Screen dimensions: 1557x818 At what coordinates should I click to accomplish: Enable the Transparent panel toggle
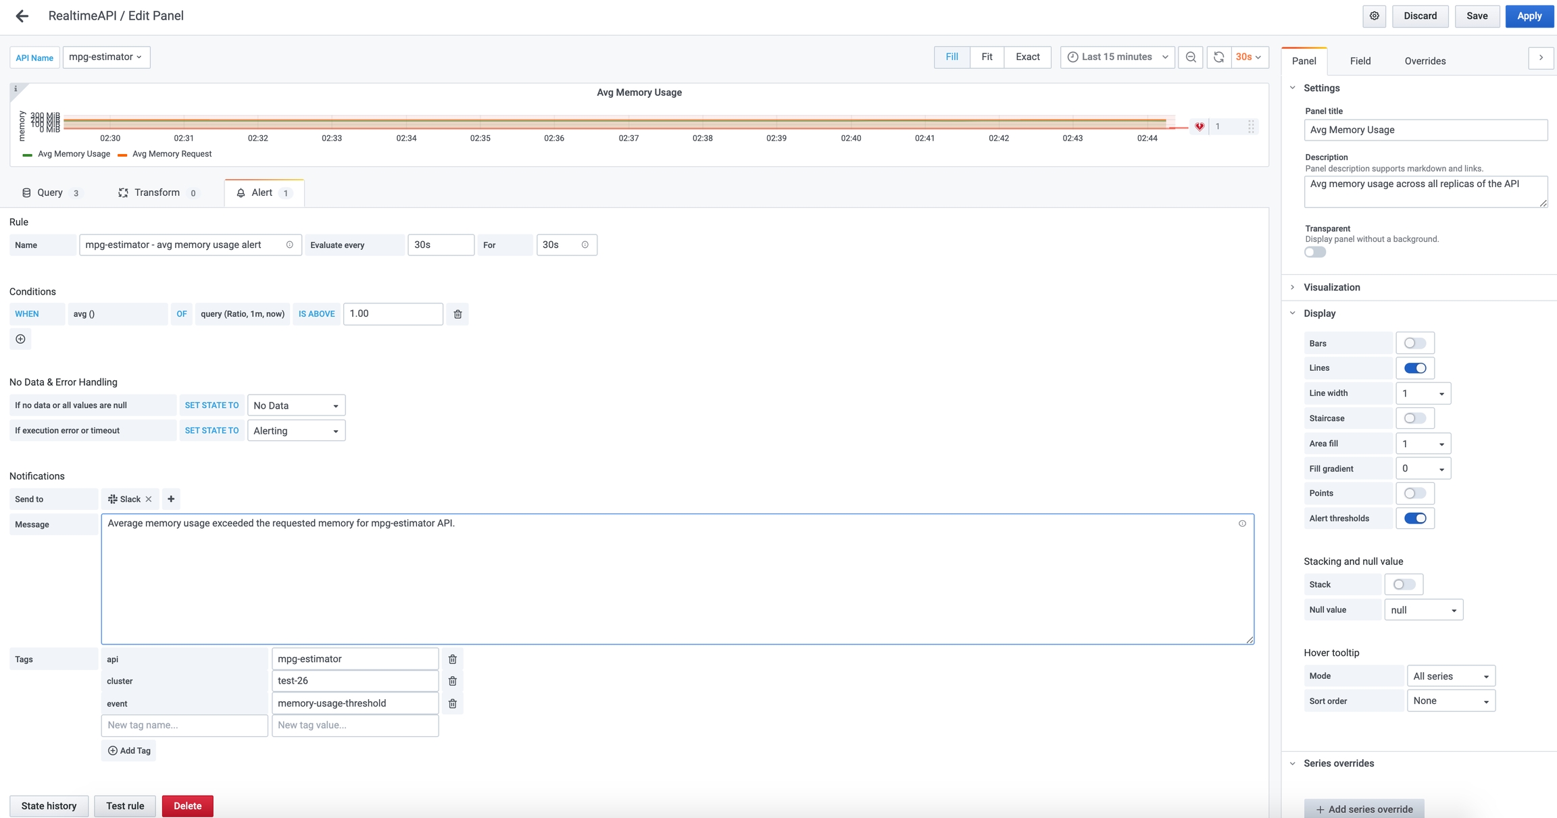1314,252
